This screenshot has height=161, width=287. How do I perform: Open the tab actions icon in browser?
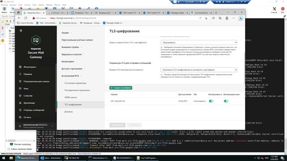(x=18, y=13)
